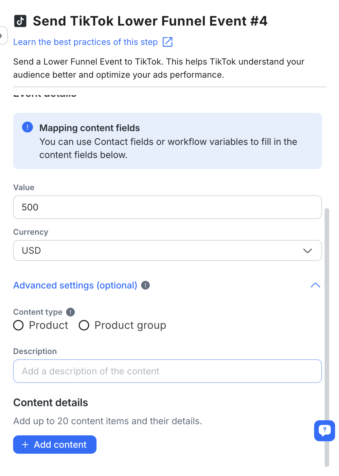
Task: Select the Product group radio button
Action: pos(84,325)
